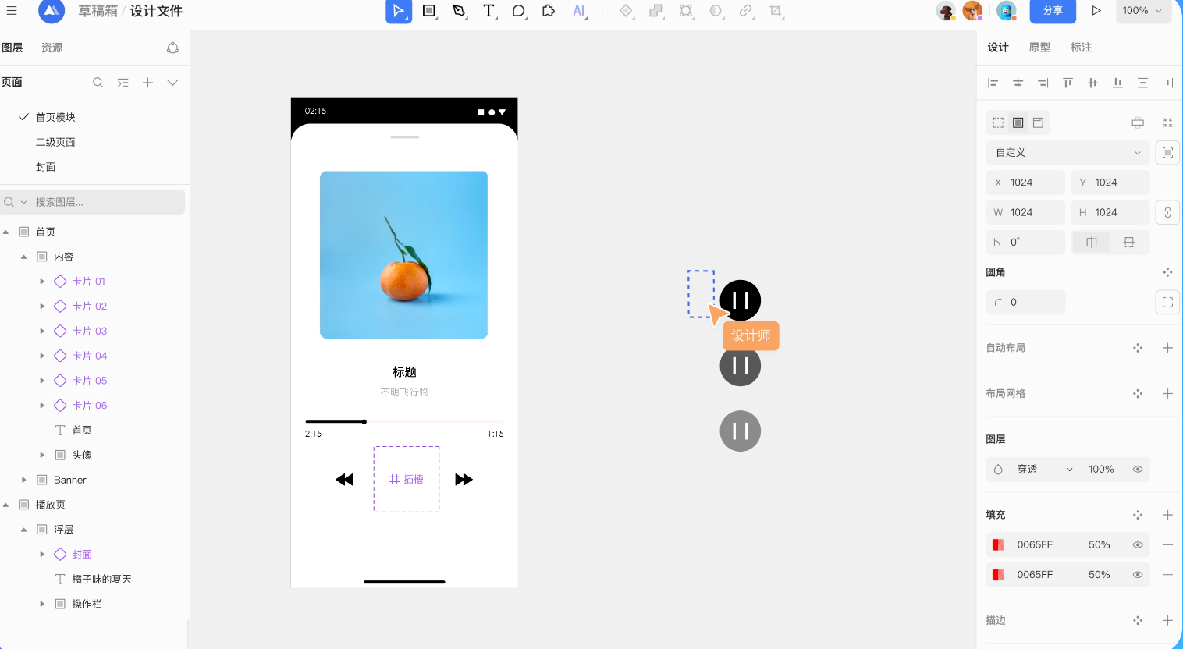
Task: Switch to the 设计 tab
Action: coord(998,48)
